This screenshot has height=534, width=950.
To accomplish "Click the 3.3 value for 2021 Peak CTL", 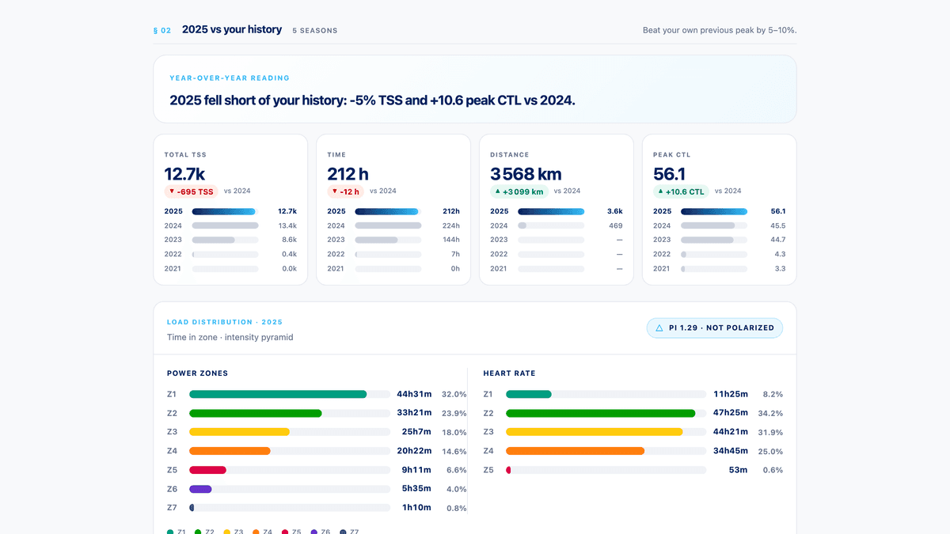I will pyautogui.click(x=781, y=268).
